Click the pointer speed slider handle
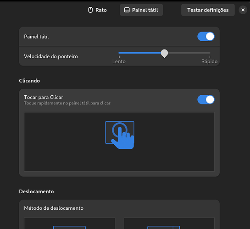 pos(164,53)
